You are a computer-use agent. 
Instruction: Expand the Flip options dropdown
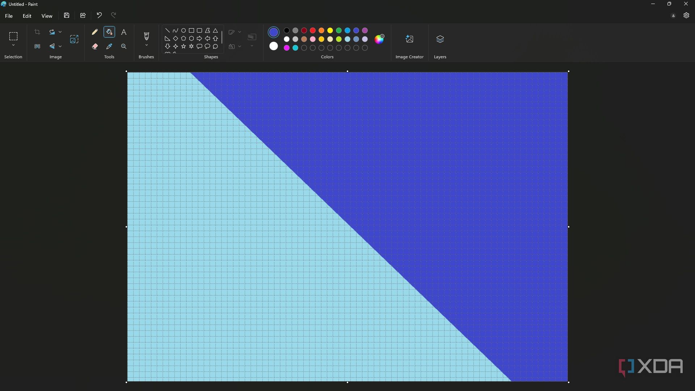60,46
